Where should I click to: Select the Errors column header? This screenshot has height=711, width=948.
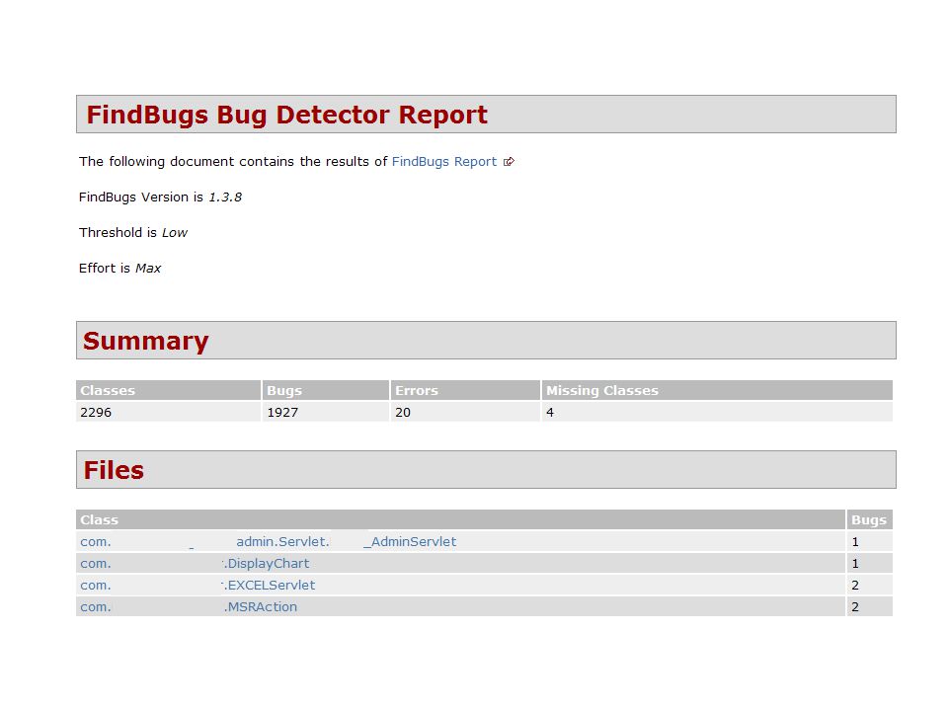tap(465, 391)
